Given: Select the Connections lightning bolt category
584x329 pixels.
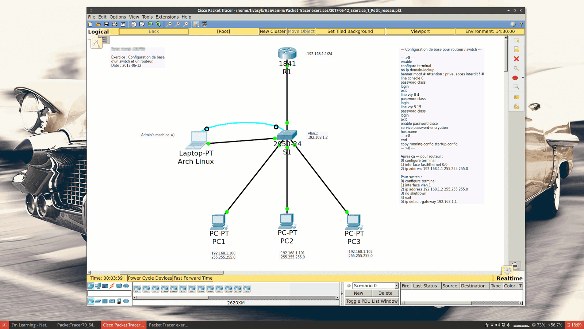Looking at the screenshot, I should (x=112, y=286).
